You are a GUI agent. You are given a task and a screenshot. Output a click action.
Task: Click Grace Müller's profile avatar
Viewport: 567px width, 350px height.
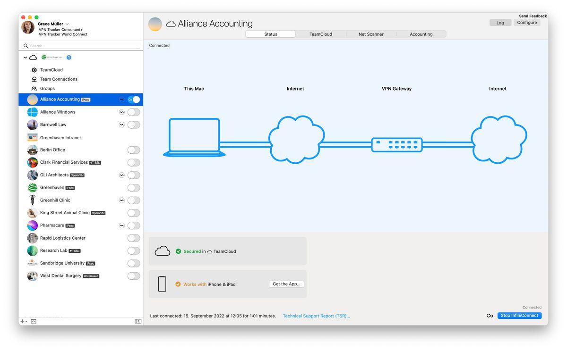28,27
